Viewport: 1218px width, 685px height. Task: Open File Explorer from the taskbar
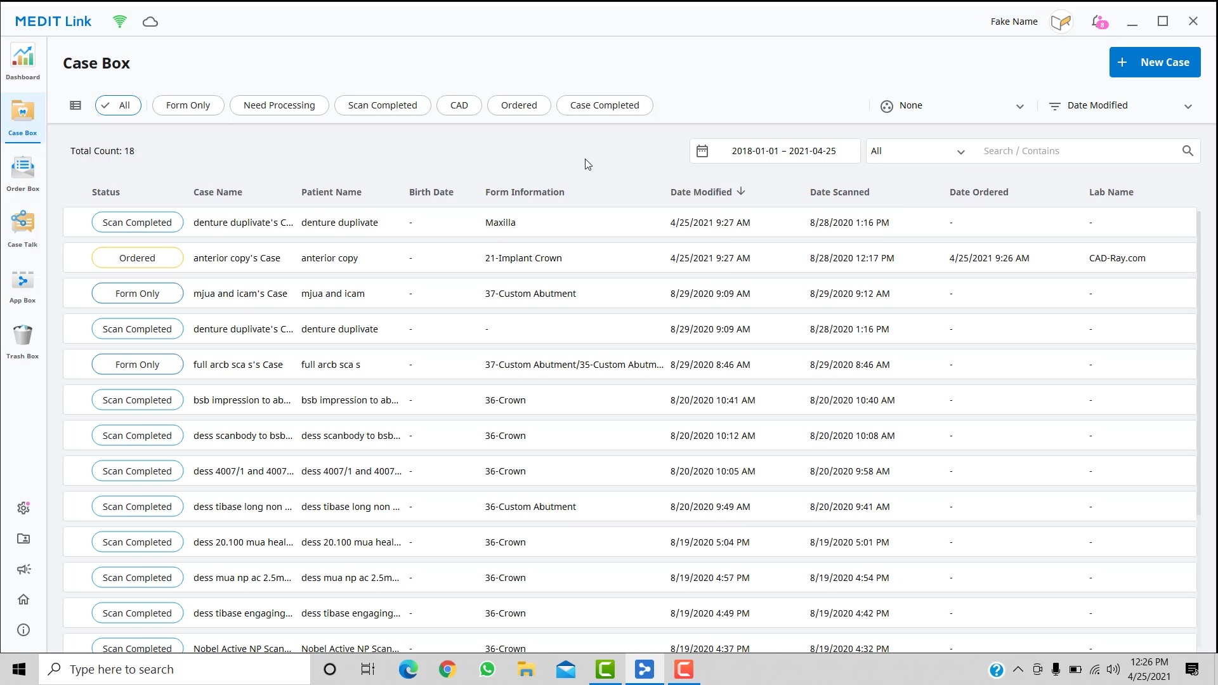pos(526,669)
